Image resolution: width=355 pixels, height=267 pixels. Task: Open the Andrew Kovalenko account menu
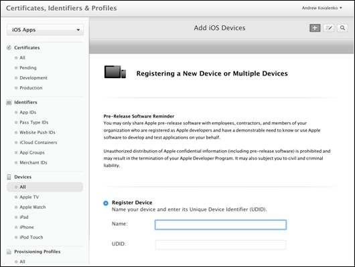322,8
